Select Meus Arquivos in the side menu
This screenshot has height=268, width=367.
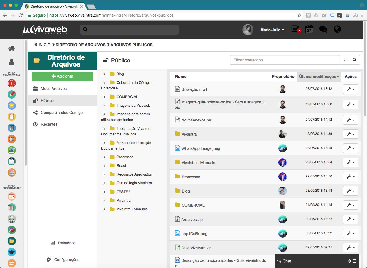tap(53, 89)
